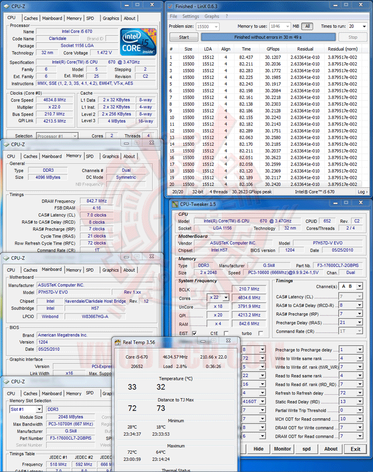Click the CPU-Z icon of the topmost window
This screenshot has height=472, width=373.
tap(7, 6)
